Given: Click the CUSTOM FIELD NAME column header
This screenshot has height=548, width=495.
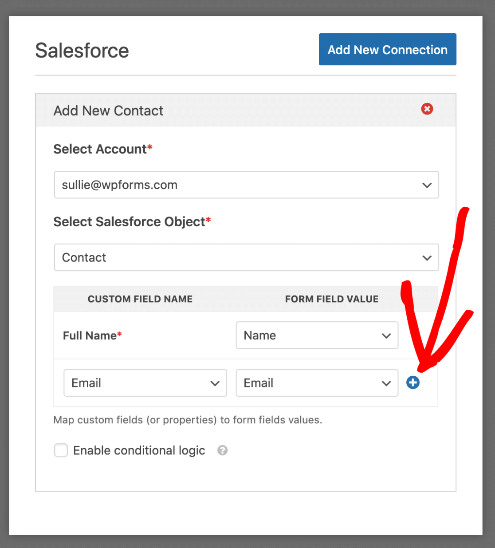Looking at the screenshot, I should [140, 299].
